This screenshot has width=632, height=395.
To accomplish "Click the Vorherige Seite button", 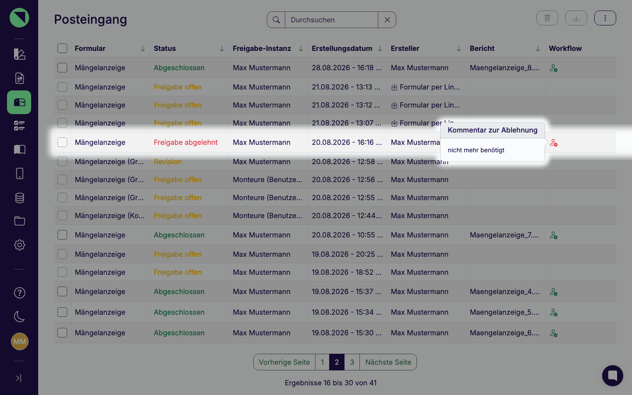I will click(284, 362).
